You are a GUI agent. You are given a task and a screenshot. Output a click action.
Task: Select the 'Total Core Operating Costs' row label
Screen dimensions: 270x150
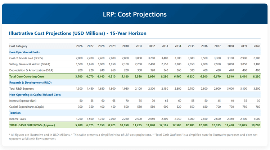pyautogui.click(x=27, y=76)
